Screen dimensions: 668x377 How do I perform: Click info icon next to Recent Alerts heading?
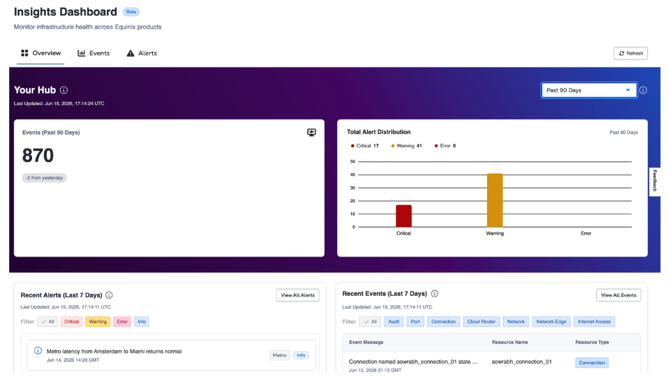point(109,295)
